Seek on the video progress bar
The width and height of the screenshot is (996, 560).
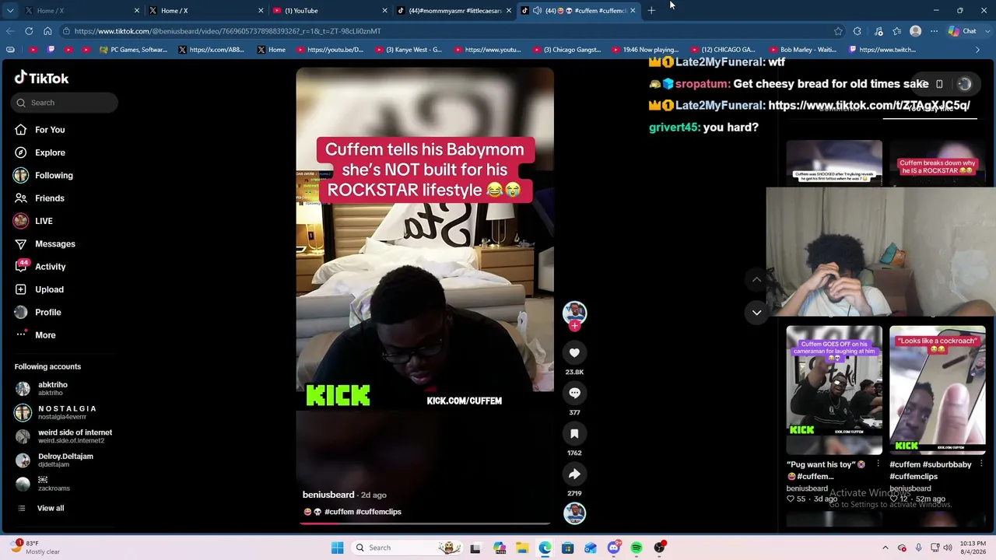tap(425, 523)
